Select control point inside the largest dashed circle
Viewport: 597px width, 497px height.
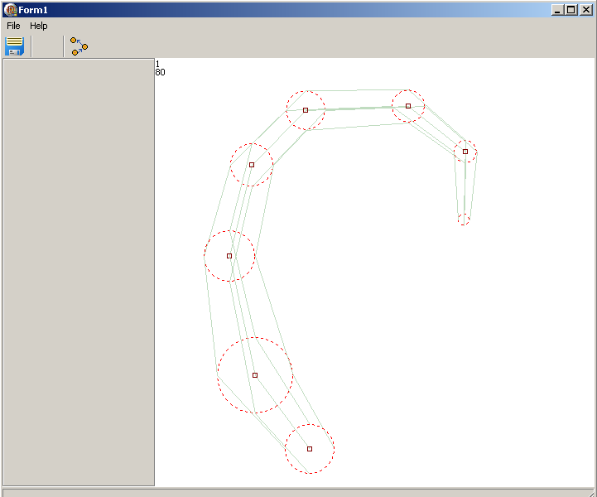[x=255, y=375]
